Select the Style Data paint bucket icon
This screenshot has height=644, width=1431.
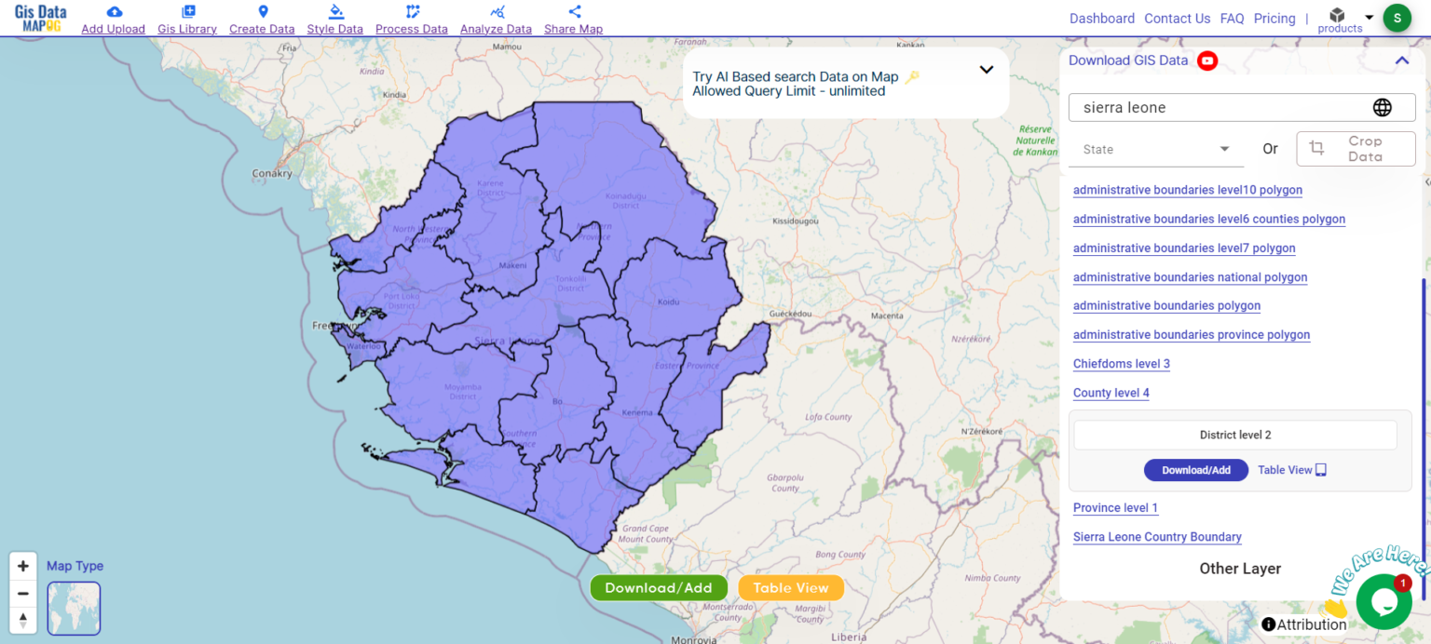(x=334, y=11)
